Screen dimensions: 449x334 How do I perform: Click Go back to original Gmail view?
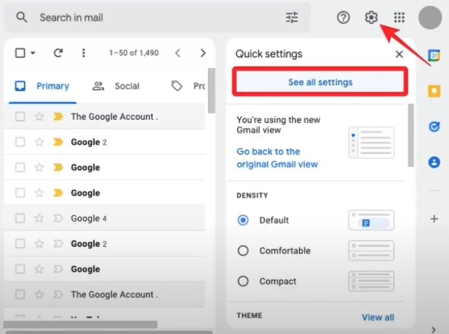tap(277, 157)
